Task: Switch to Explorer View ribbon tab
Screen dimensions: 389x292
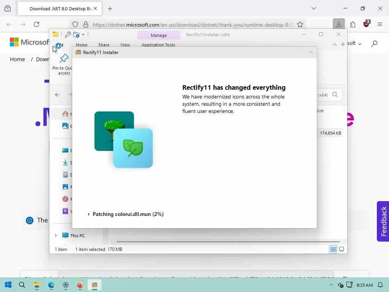Action: click(125, 45)
